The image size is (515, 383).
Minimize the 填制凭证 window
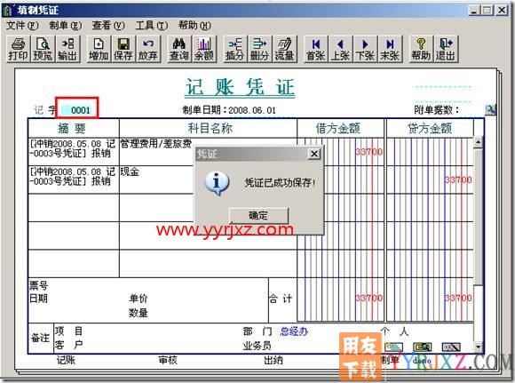474,11
